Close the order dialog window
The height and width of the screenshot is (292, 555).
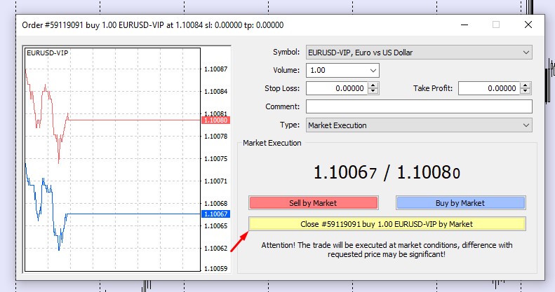click(528, 25)
